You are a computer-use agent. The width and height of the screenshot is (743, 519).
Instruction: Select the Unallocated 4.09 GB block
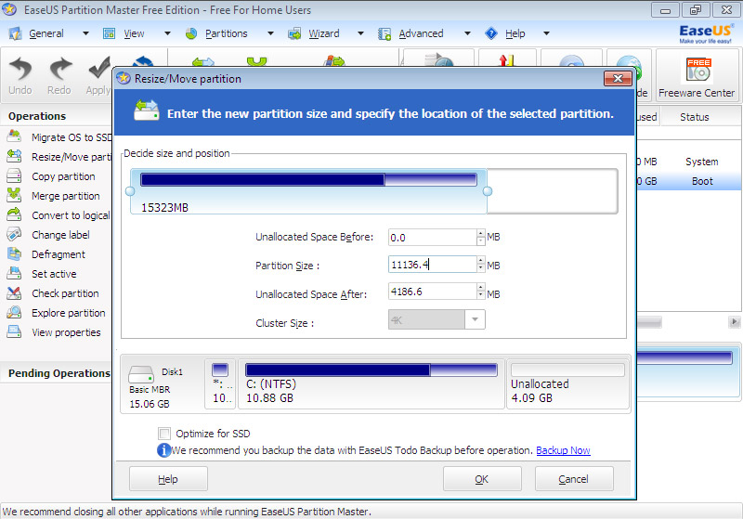(x=567, y=383)
